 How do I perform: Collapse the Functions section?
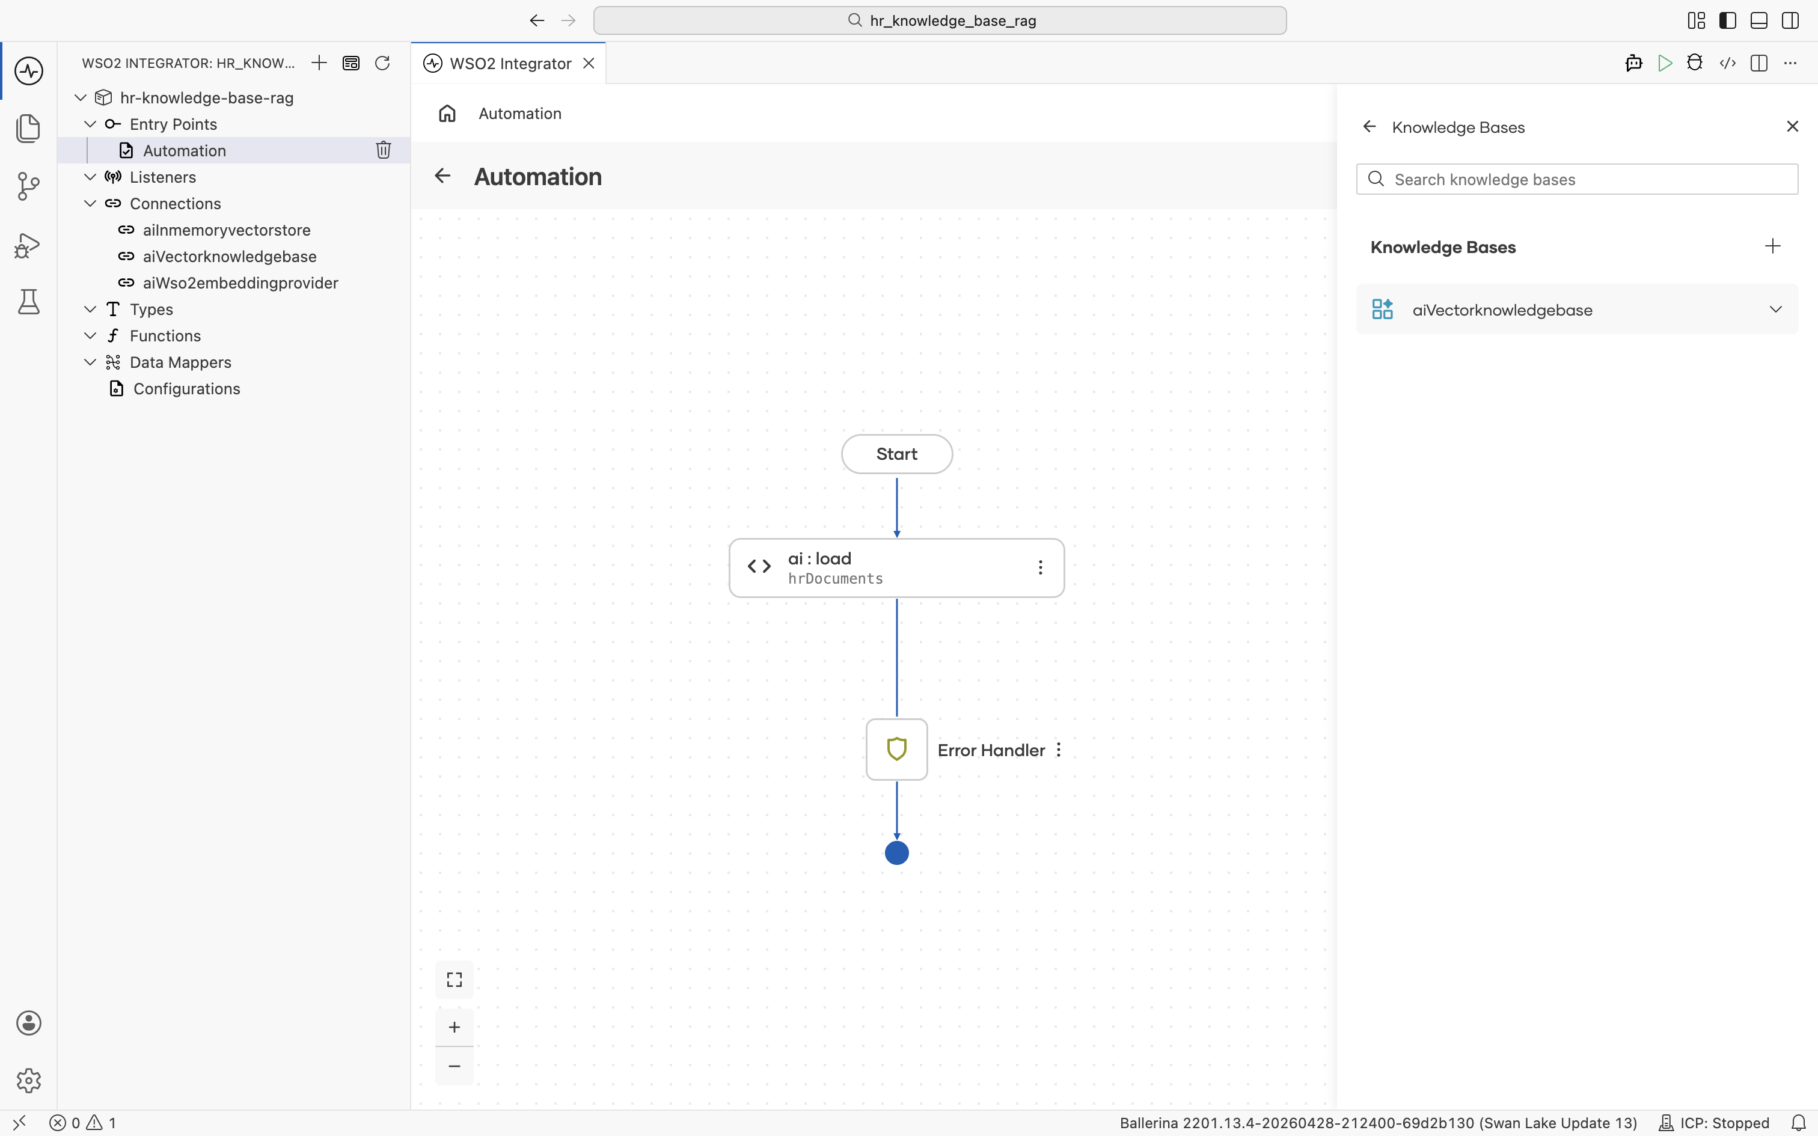90,336
